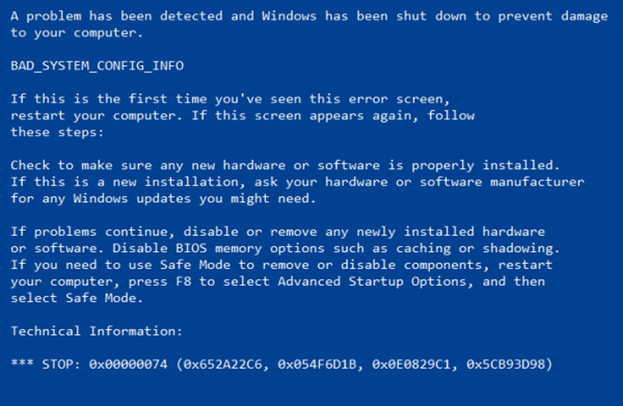Select the stop code 0x00000074
This screenshot has width=623, height=406.
[x=129, y=364]
